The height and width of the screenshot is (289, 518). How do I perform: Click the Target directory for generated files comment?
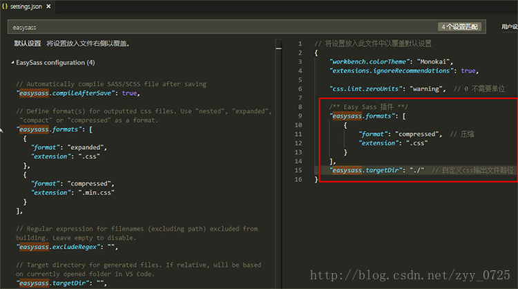138,270
